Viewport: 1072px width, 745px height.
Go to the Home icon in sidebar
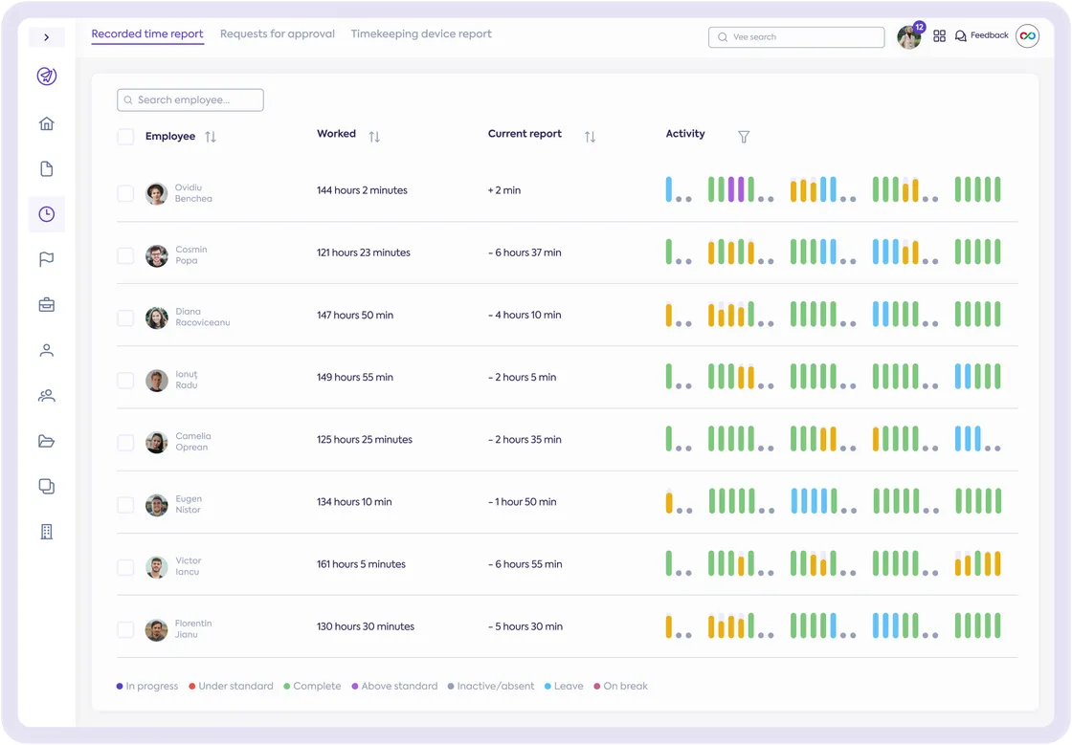coord(47,123)
